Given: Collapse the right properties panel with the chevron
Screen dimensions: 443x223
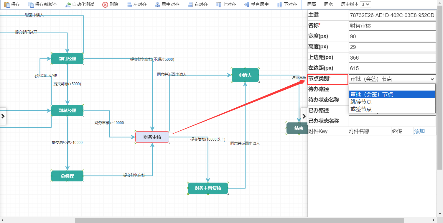Looking at the screenshot, I should click(x=304, y=116).
